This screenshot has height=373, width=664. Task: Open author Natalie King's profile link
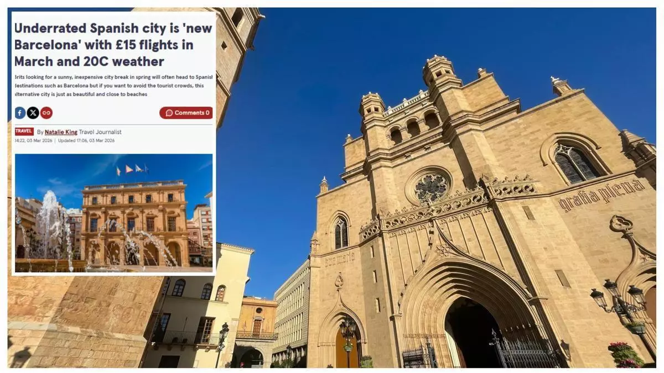[x=61, y=132]
